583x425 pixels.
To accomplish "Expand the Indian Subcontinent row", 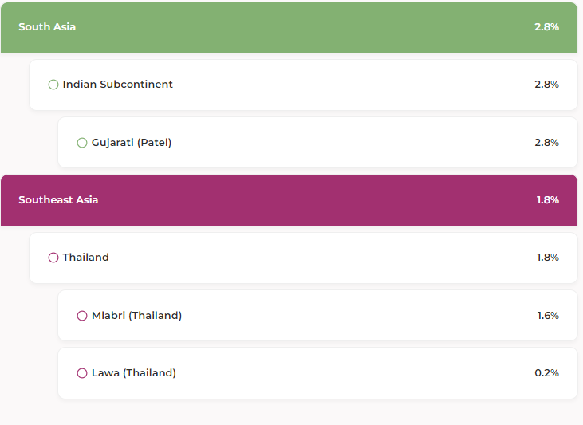I will click(x=303, y=85).
